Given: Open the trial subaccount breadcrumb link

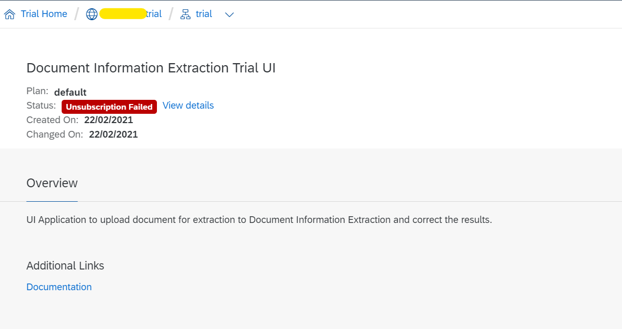Looking at the screenshot, I should tap(204, 14).
